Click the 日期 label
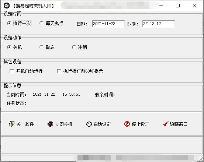Image resolution: width=204 pixels, height=162 pixels. [82, 24]
